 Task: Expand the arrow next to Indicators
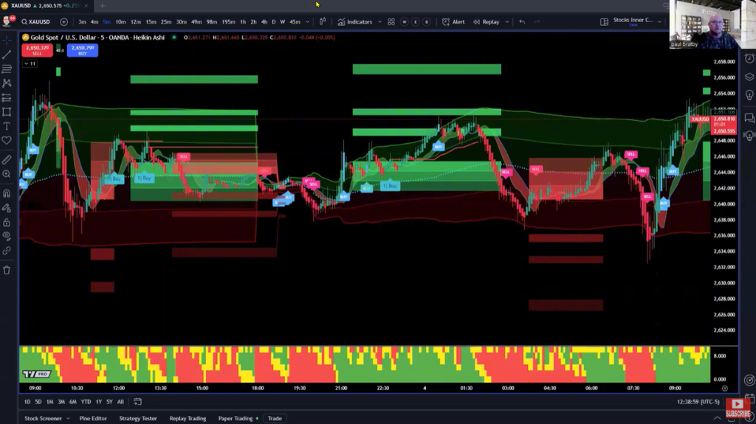pyautogui.click(x=380, y=21)
